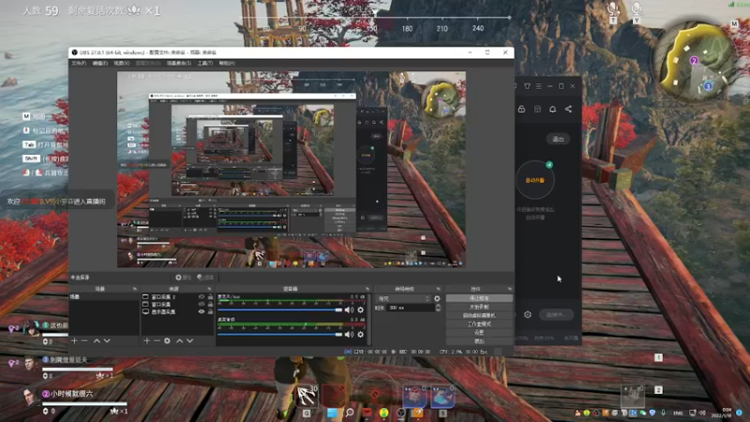
Task: Click the 停止推流 stop streaming button
Action: pyautogui.click(x=479, y=298)
